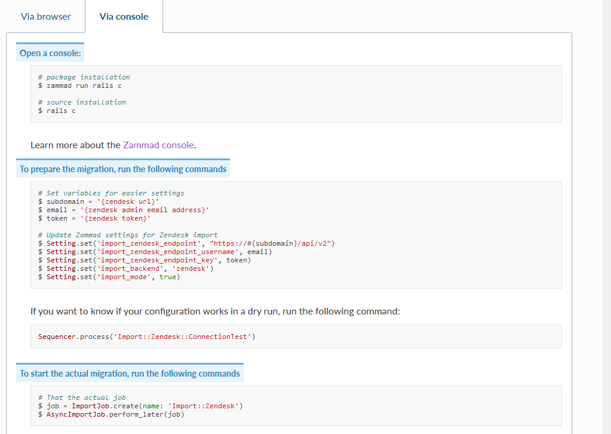Click the "# Update Zammad settings for Zendesk import" comment
The image size is (611, 434).
click(x=128, y=235)
